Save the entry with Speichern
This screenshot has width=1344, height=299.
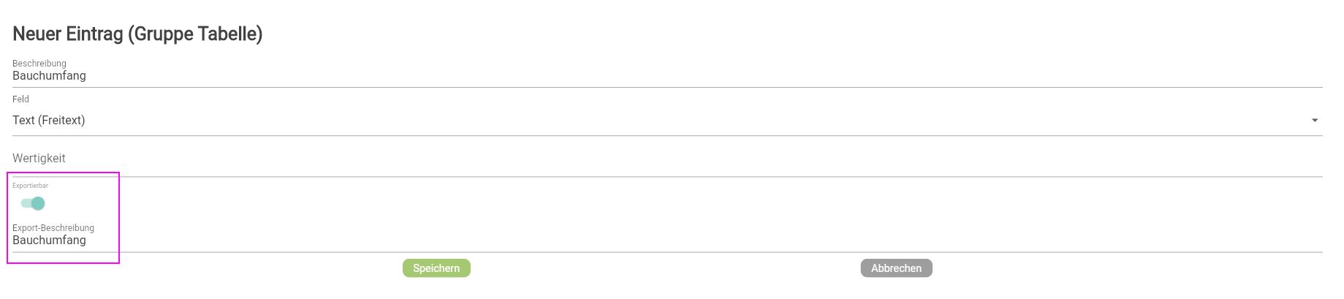point(436,268)
